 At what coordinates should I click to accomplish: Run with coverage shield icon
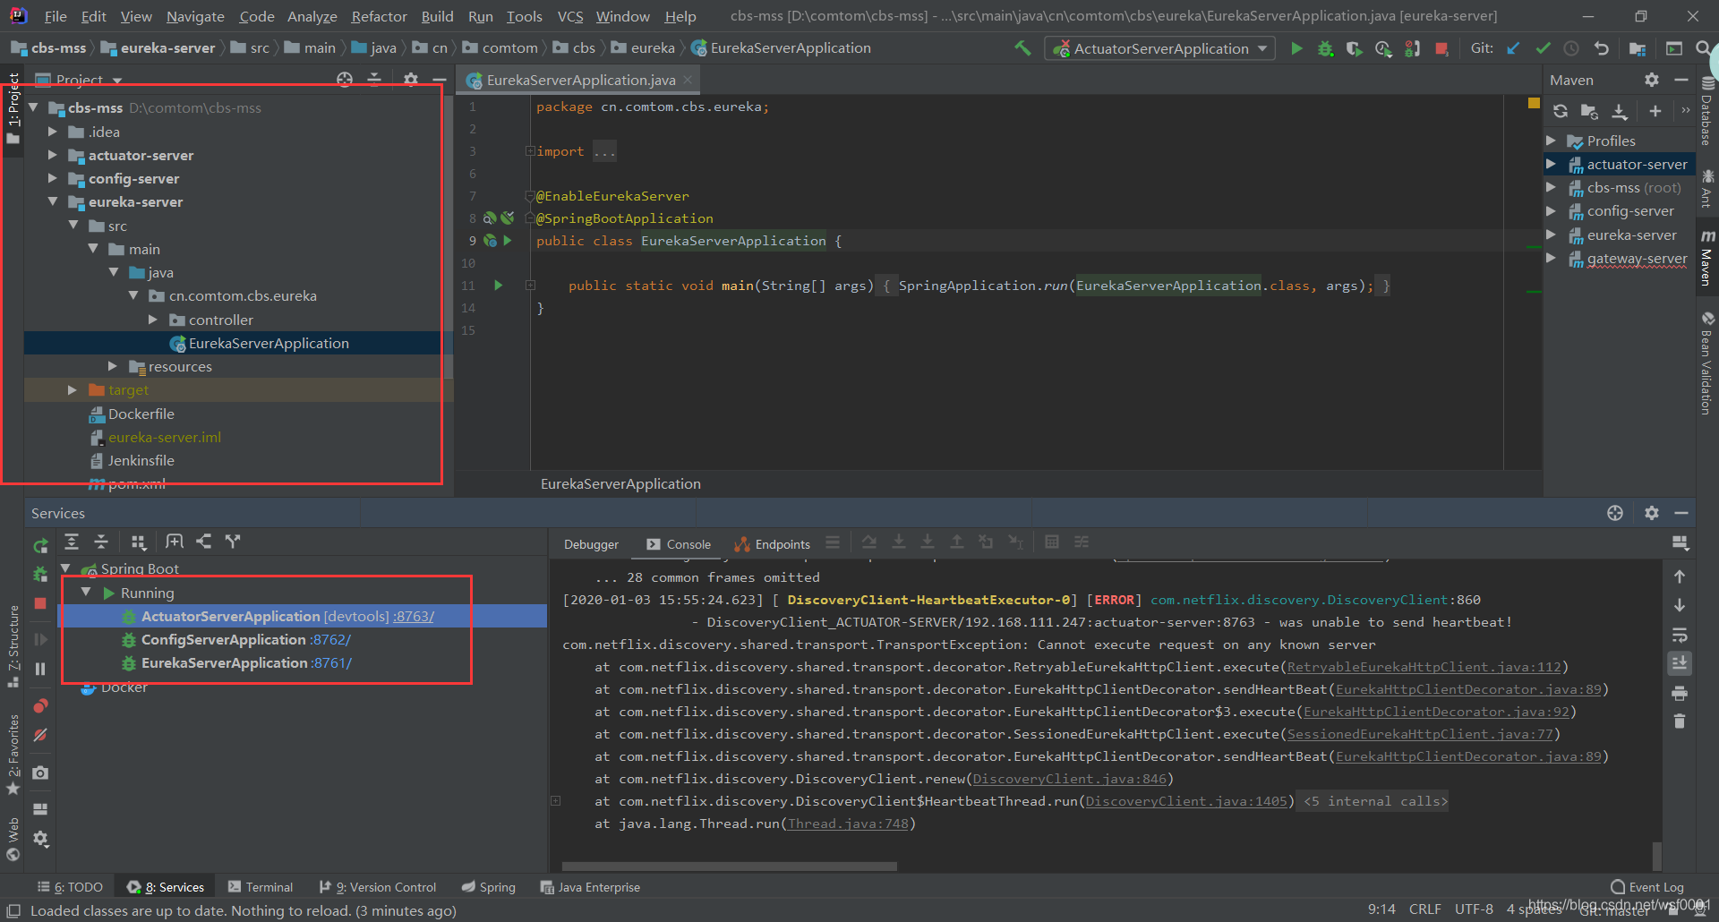click(x=1354, y=48)
